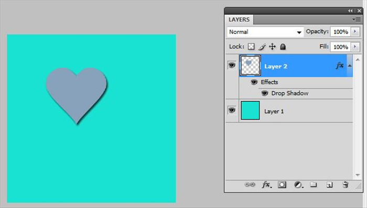Hide Layer 2 visibility eye

tap(232, 65)
